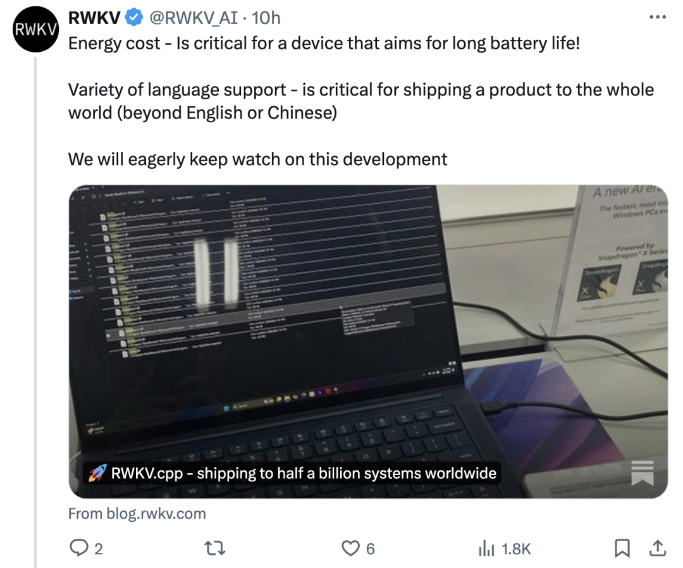The image size is (683, 568).
Task: Click the 1.8K views count
Action: click(516, 549)
